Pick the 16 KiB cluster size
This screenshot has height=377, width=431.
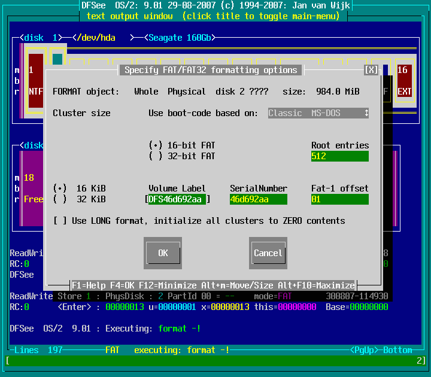[x=60, y=188]
